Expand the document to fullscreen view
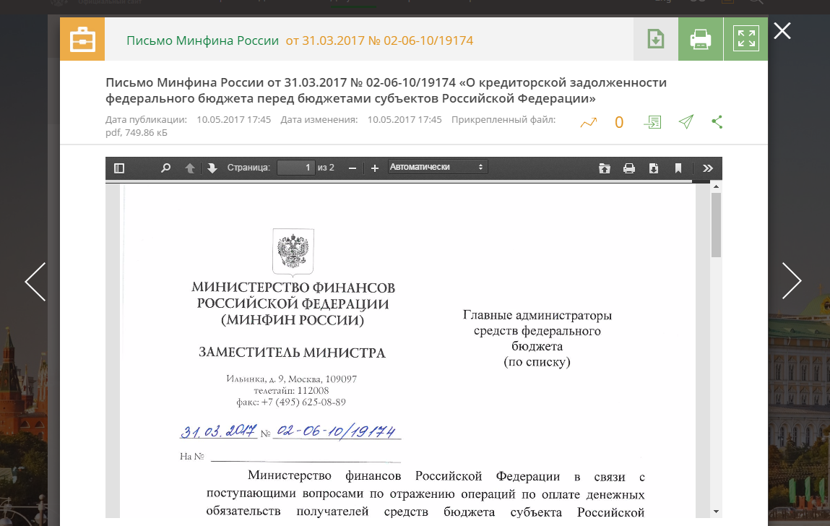Screen dimensions: 830x526 [745, 39]
